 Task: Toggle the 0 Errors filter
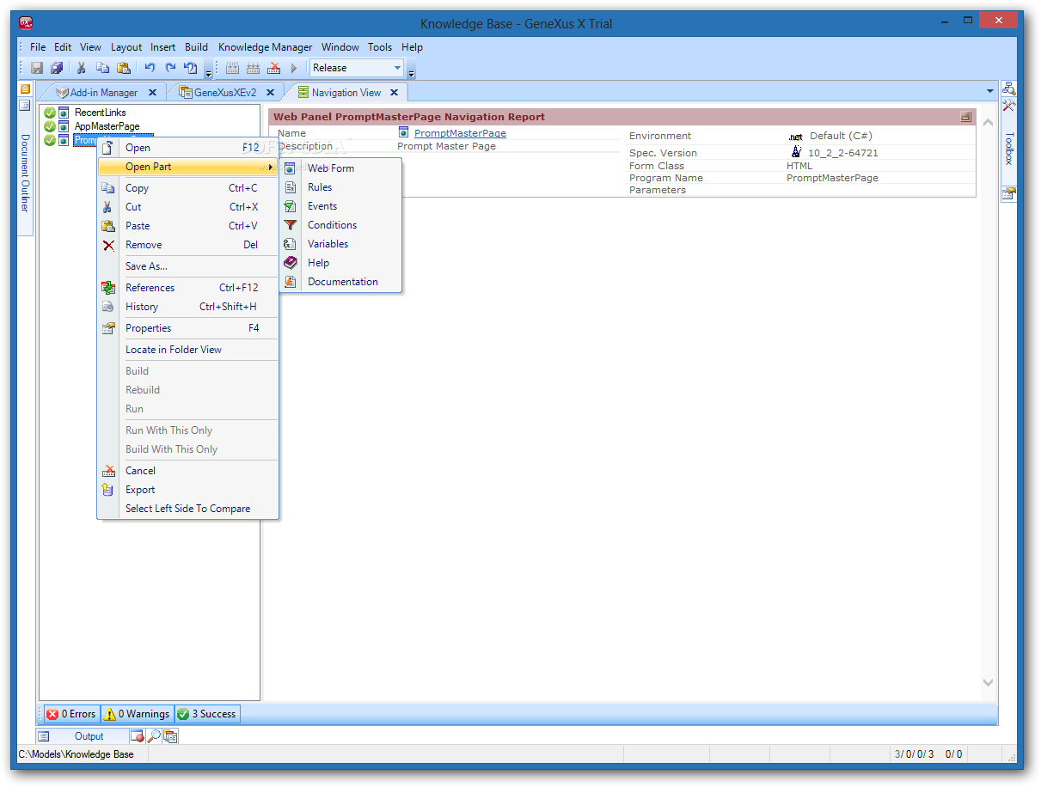tap(71, 714)
